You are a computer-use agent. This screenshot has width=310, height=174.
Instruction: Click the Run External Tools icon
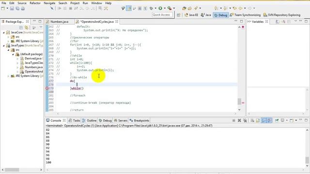[x=170, y=8]
